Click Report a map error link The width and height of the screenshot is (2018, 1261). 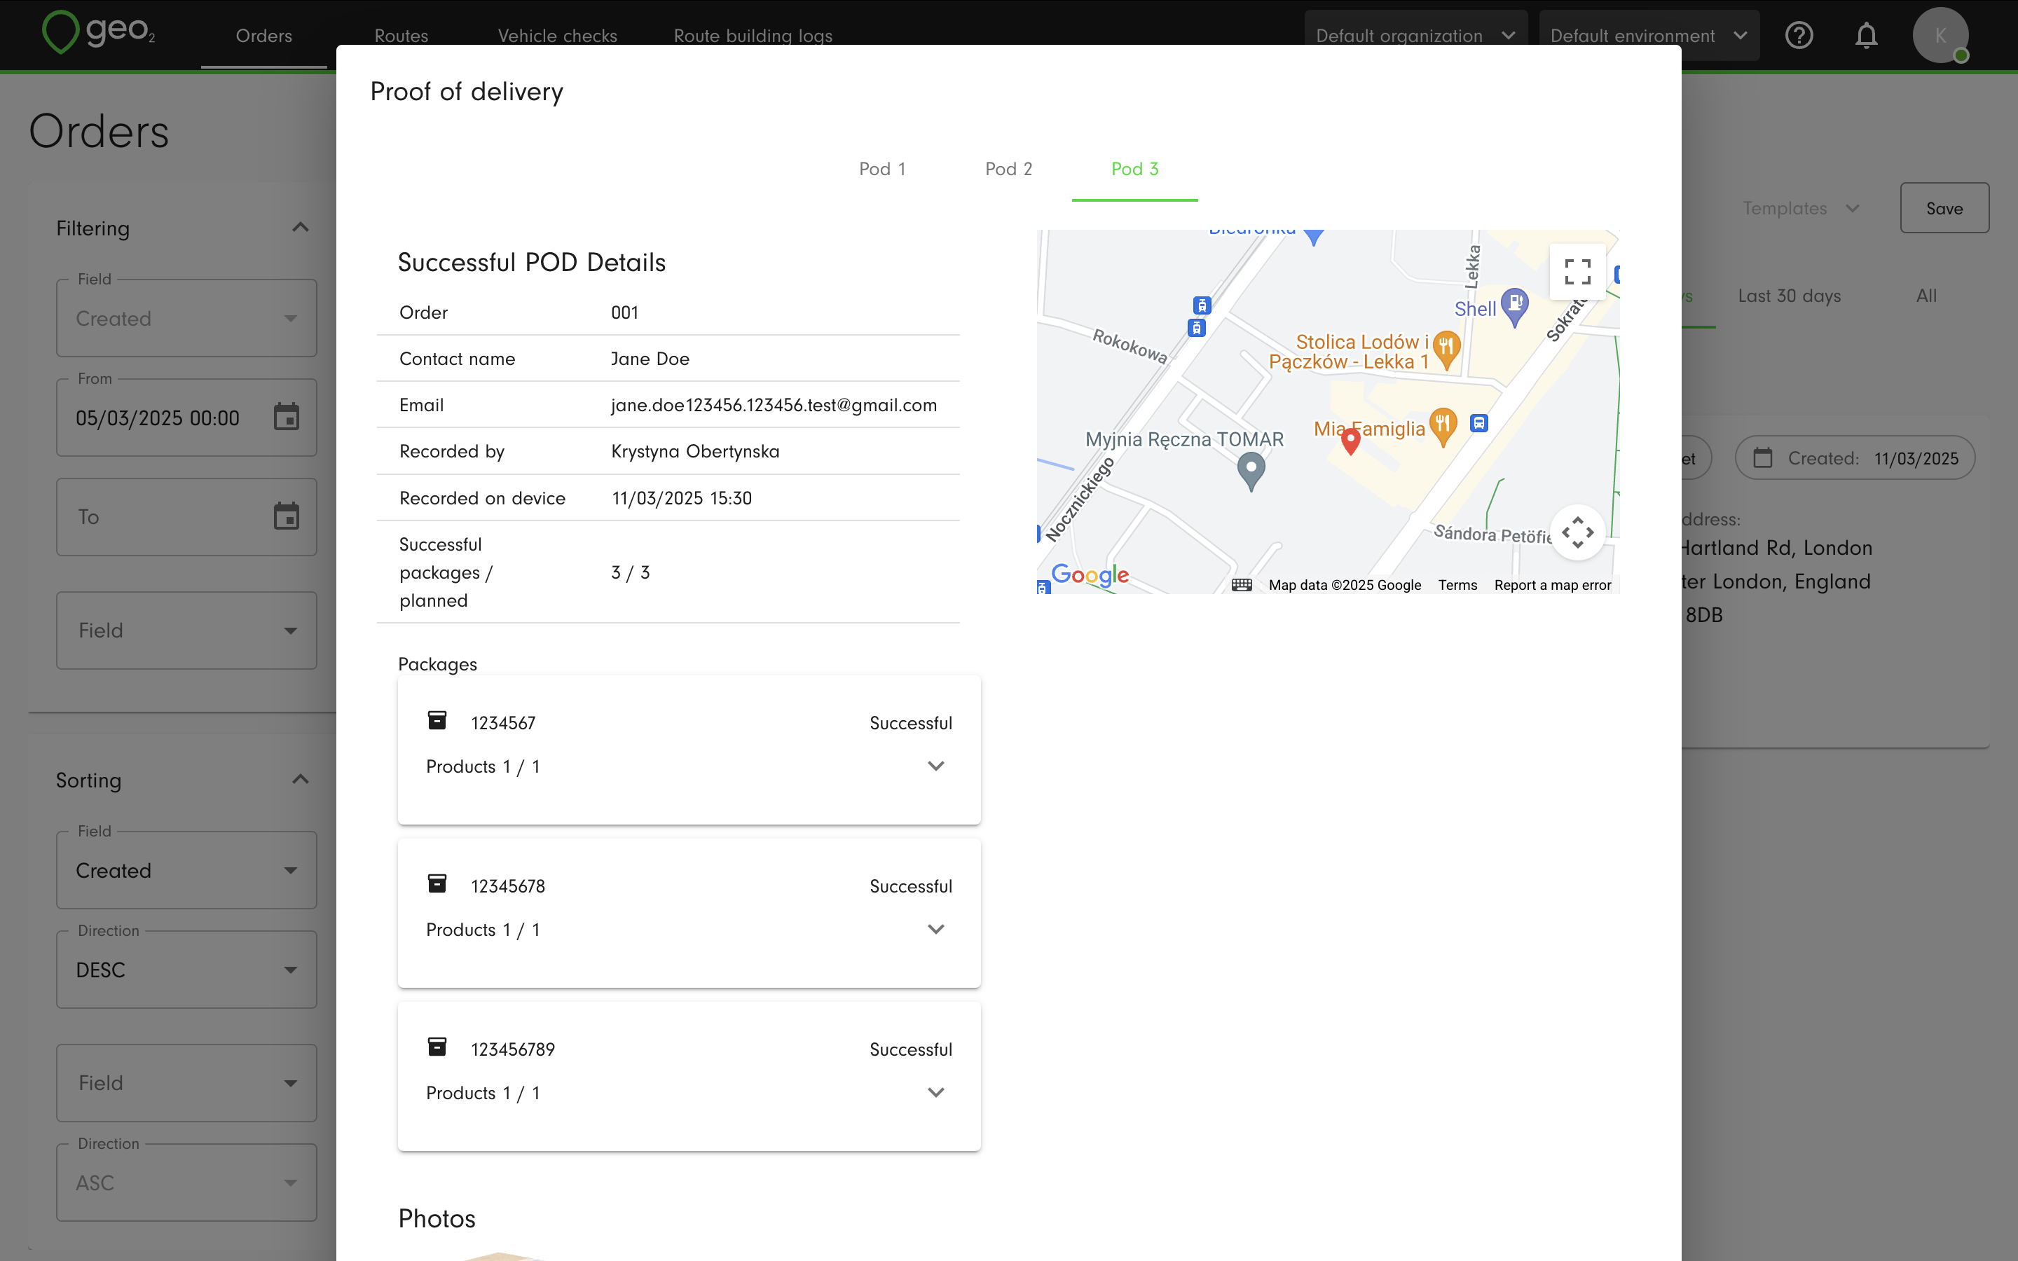coord(1552,585)
